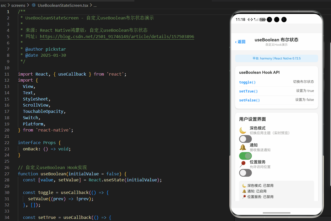
Task: Turn off the 通知 switch
Action: tap(245, 156)
